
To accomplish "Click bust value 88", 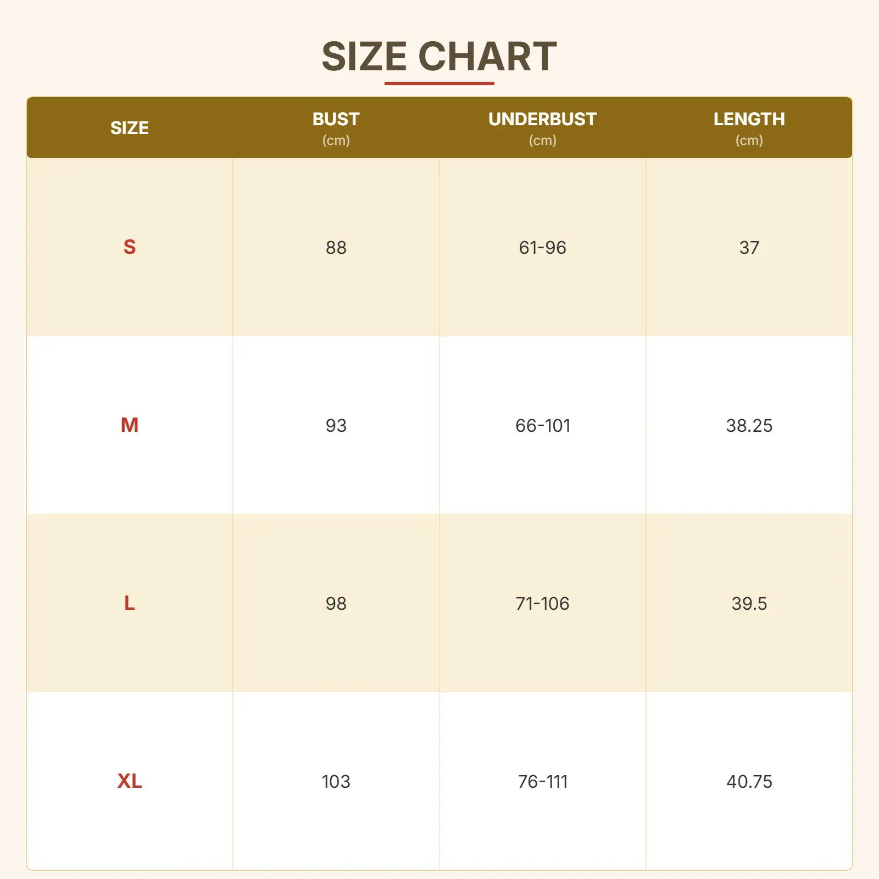I will pyautogui.click(x=336, y=248).
